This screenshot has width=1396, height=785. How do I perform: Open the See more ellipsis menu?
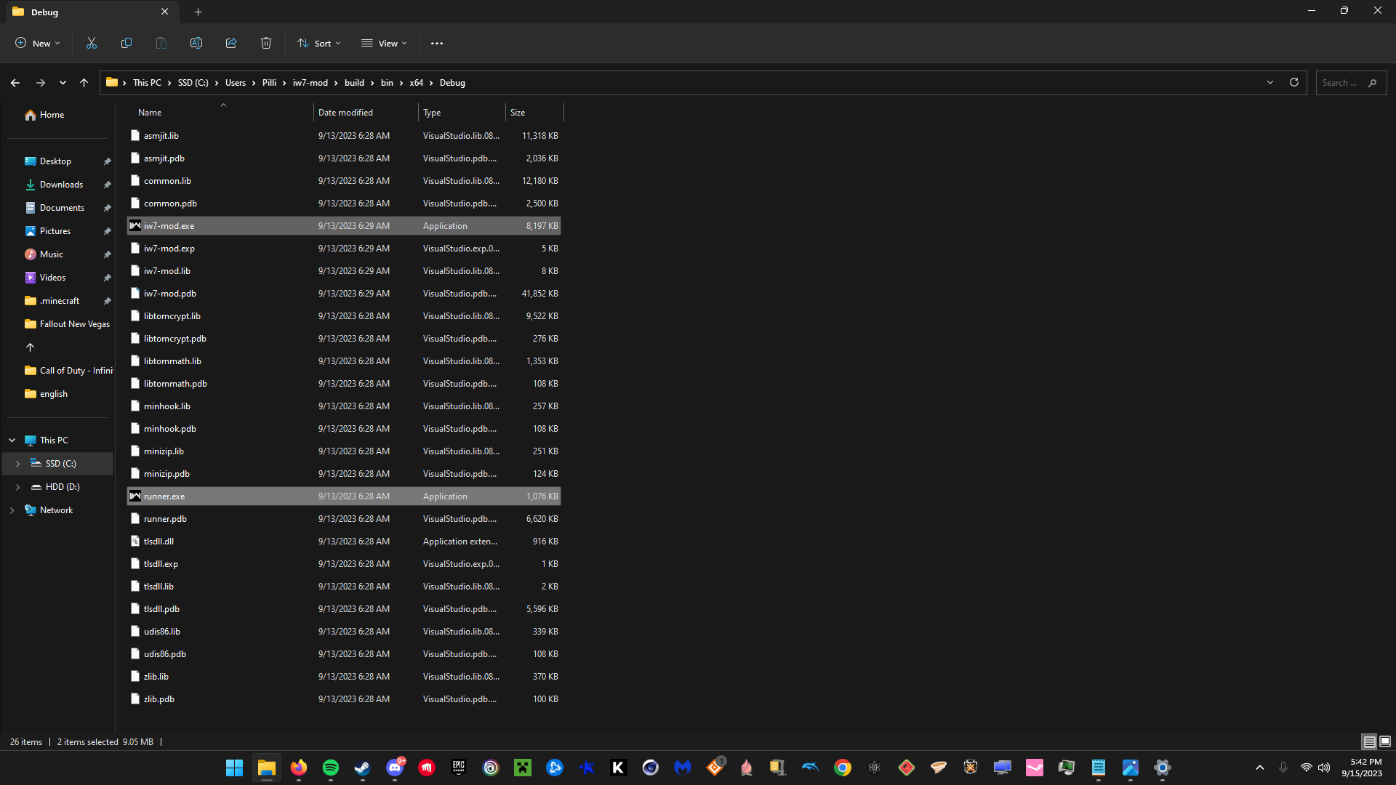[437, 44]
